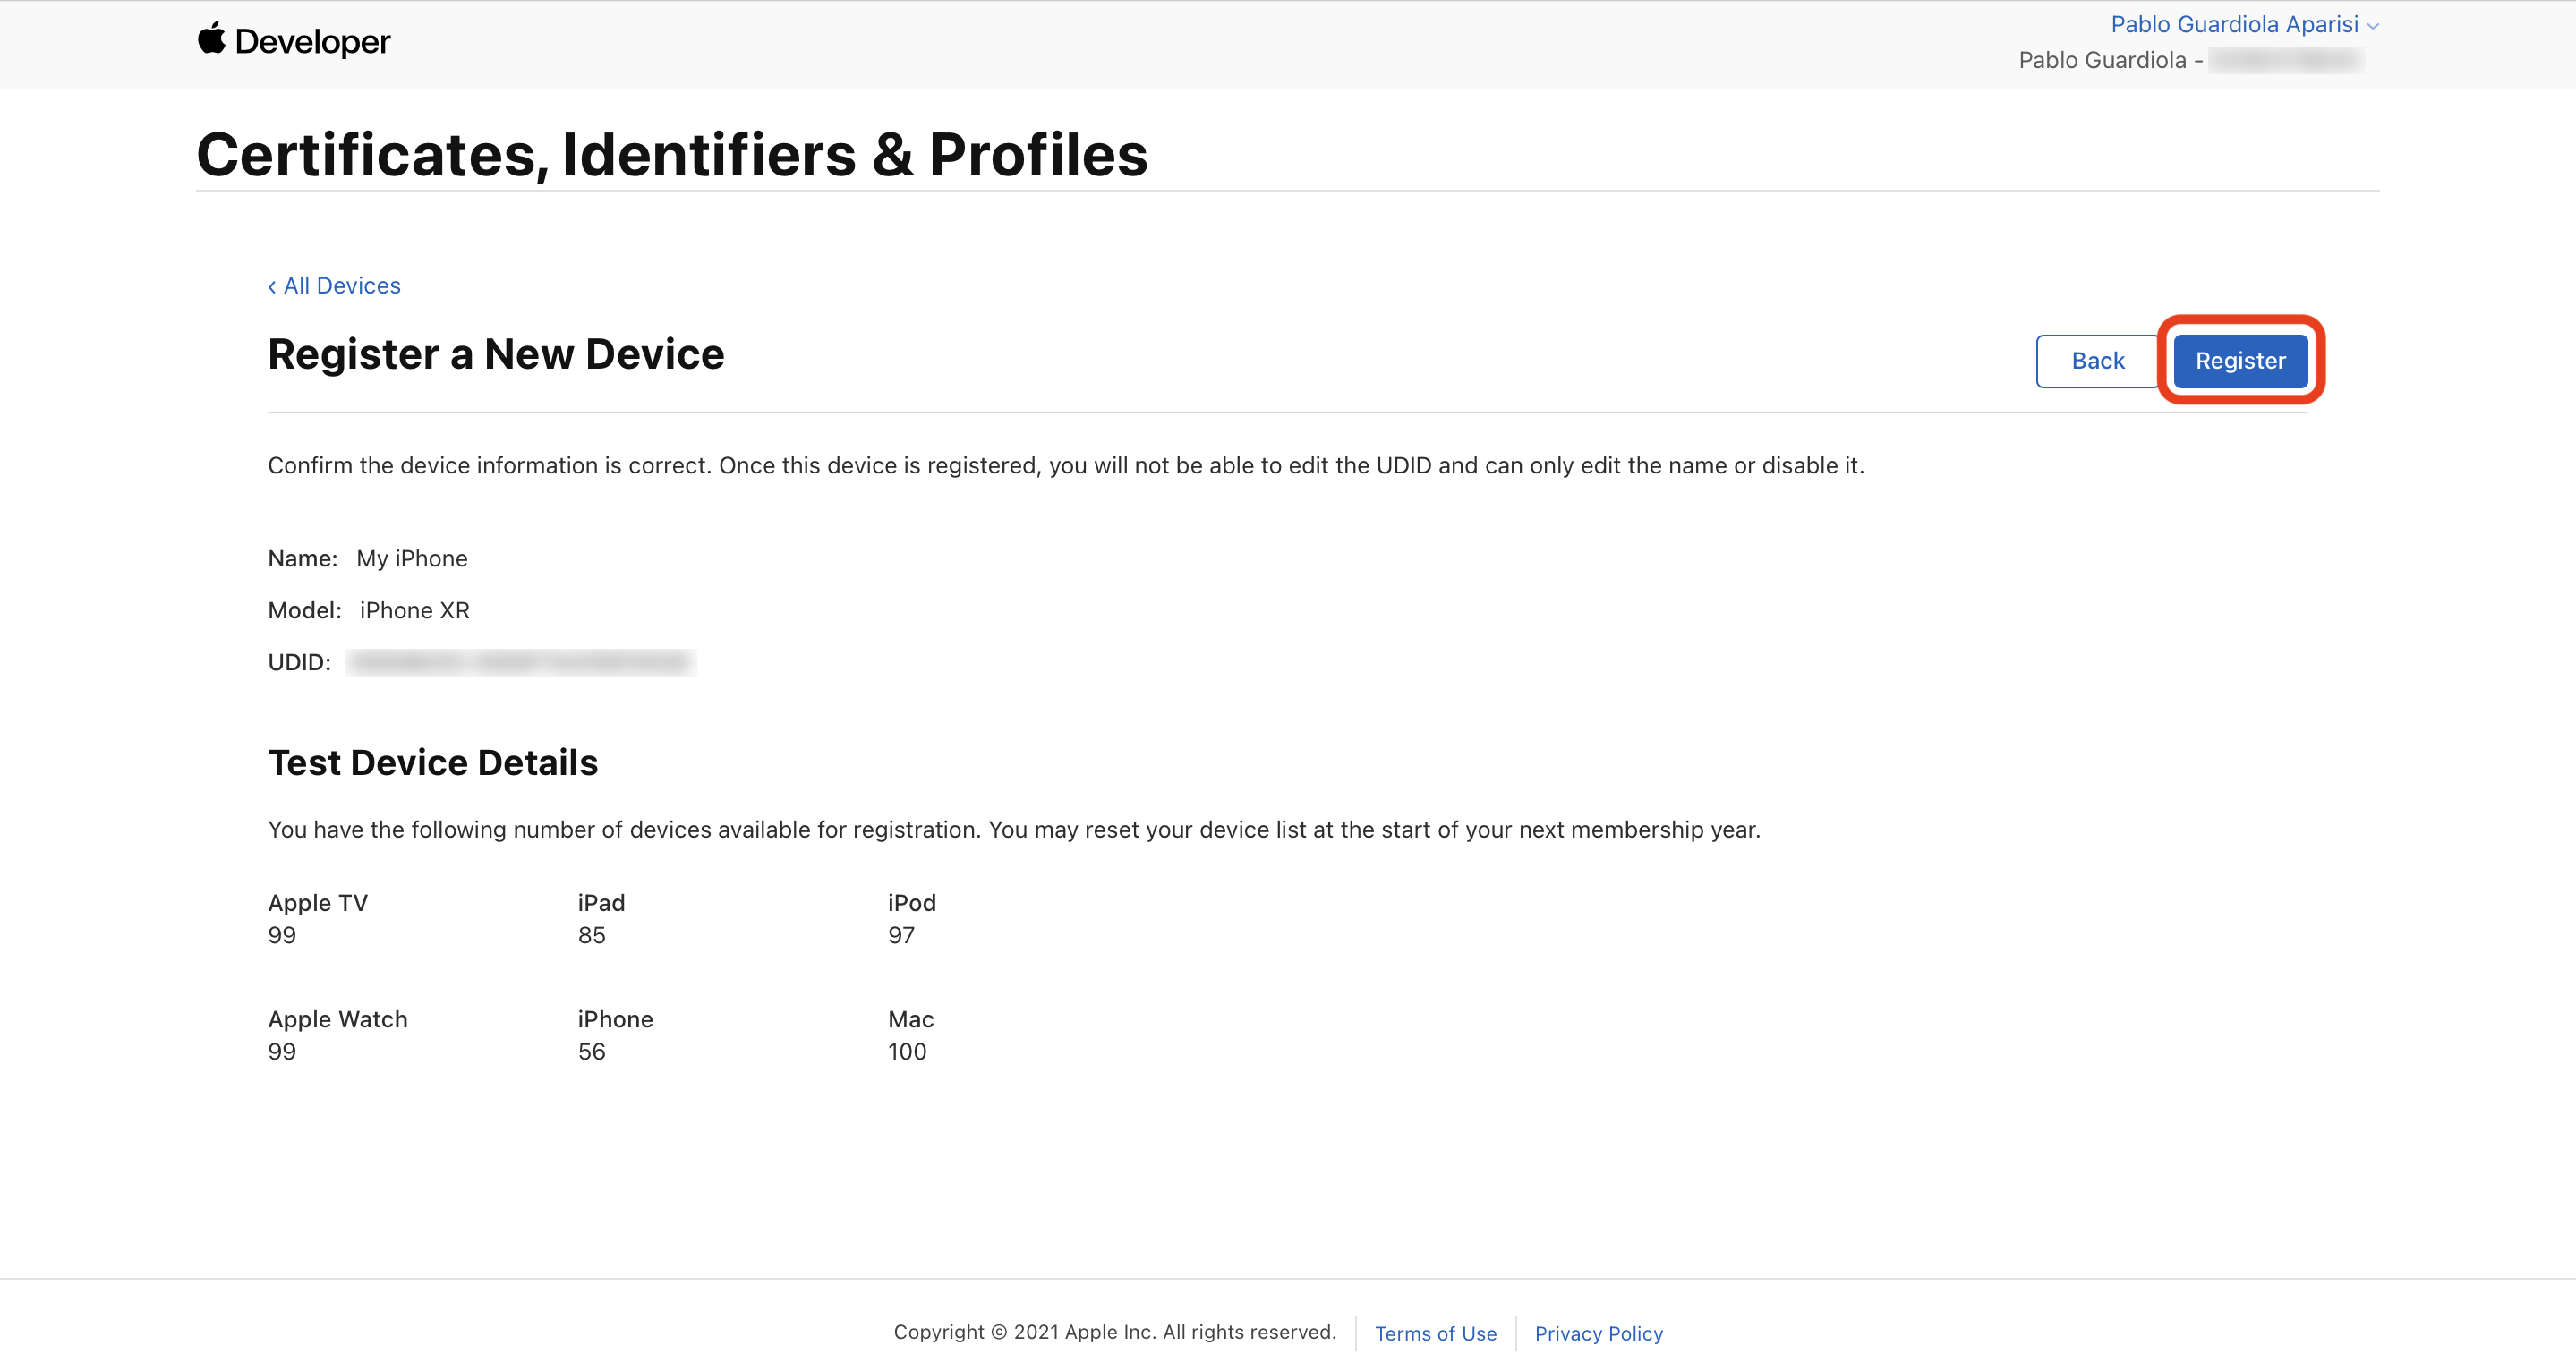The height and width of the screenshot is (1371, 2576).
Task: Click the blurred UDID value
Action: click(x=520, y=662)
